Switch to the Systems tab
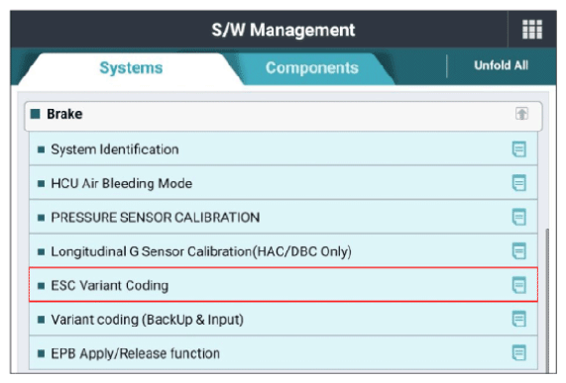The width and height of the screenshot is (566, 383). tap(131, 68)
